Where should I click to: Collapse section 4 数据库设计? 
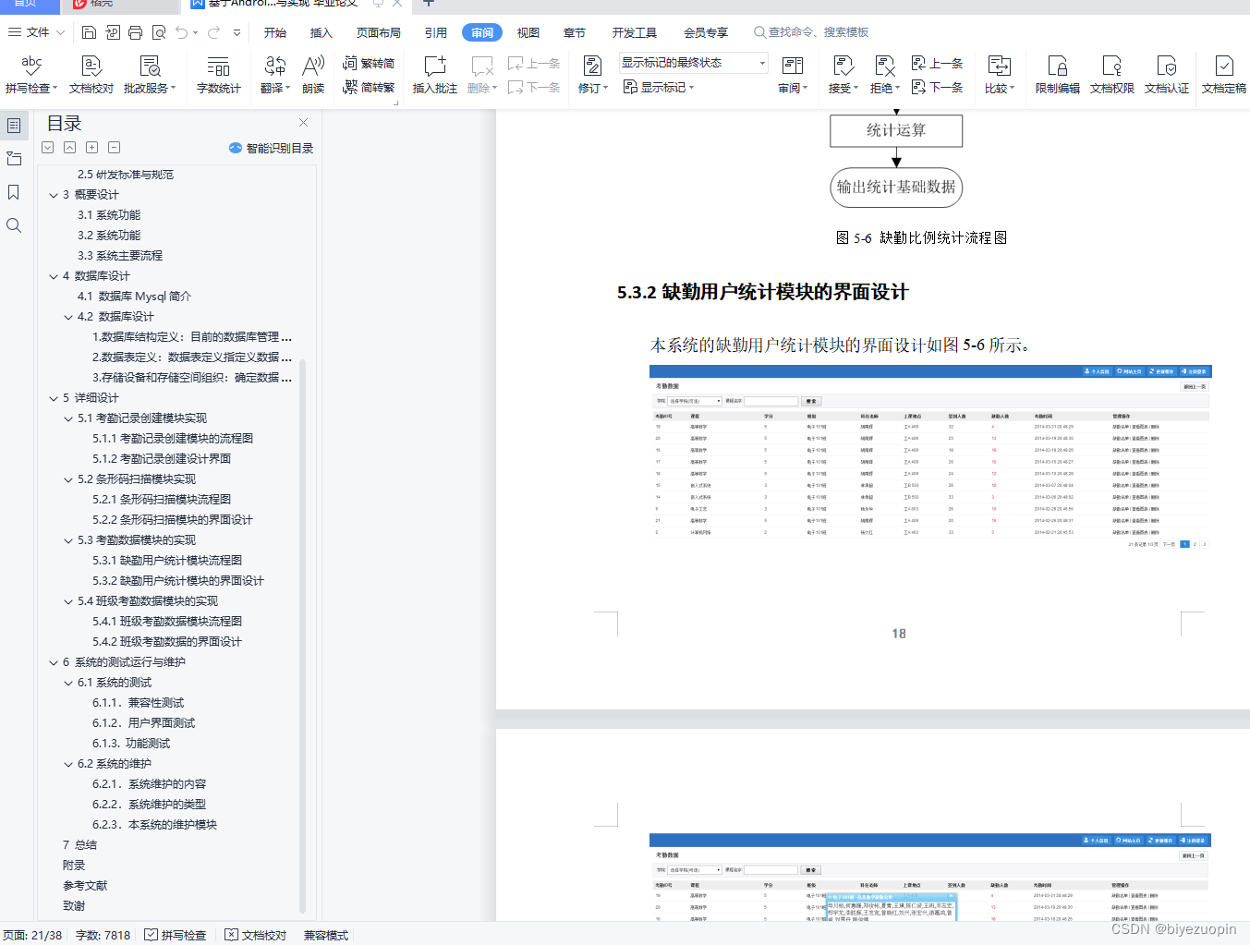(x=54, y=276)
